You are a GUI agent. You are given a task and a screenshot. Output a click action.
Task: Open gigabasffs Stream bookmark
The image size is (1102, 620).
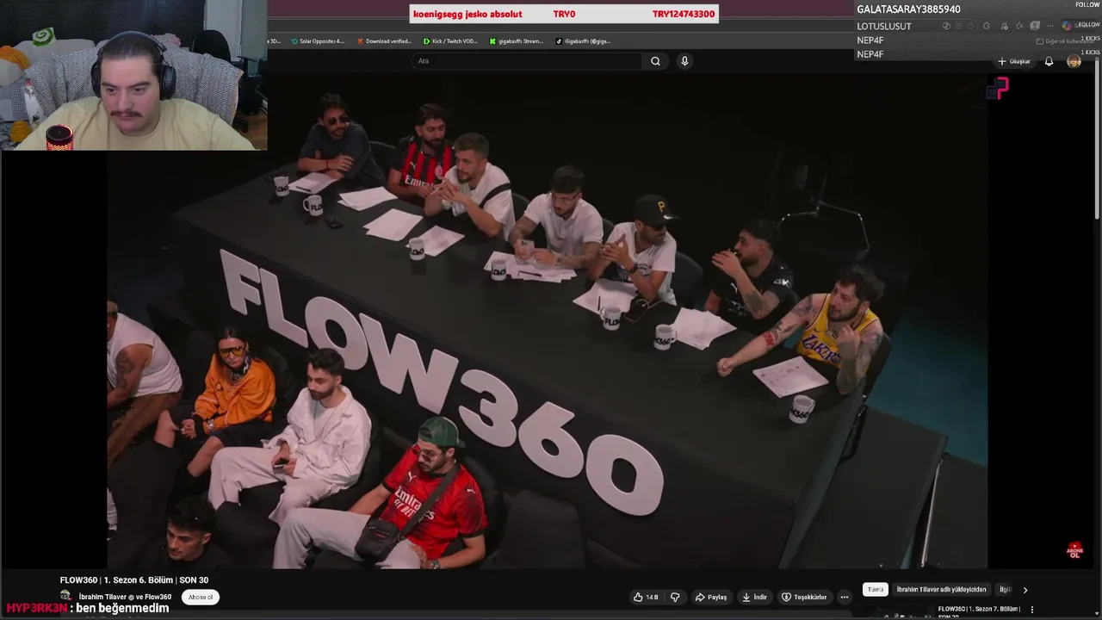point(517,40)
